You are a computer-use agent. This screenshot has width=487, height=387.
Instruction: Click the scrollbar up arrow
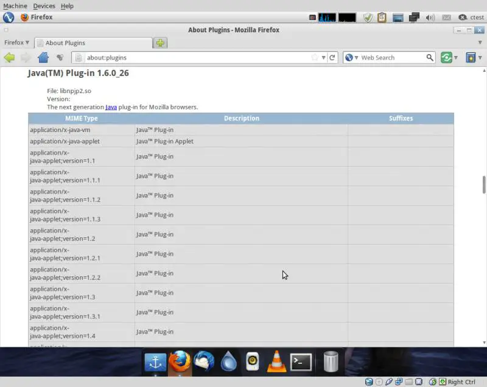(x=484, y=71)
